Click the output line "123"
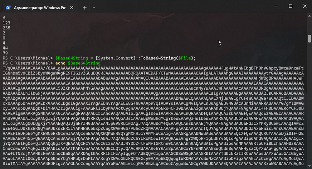The width and height of the screenshot is (312, 169). [6, 23]
